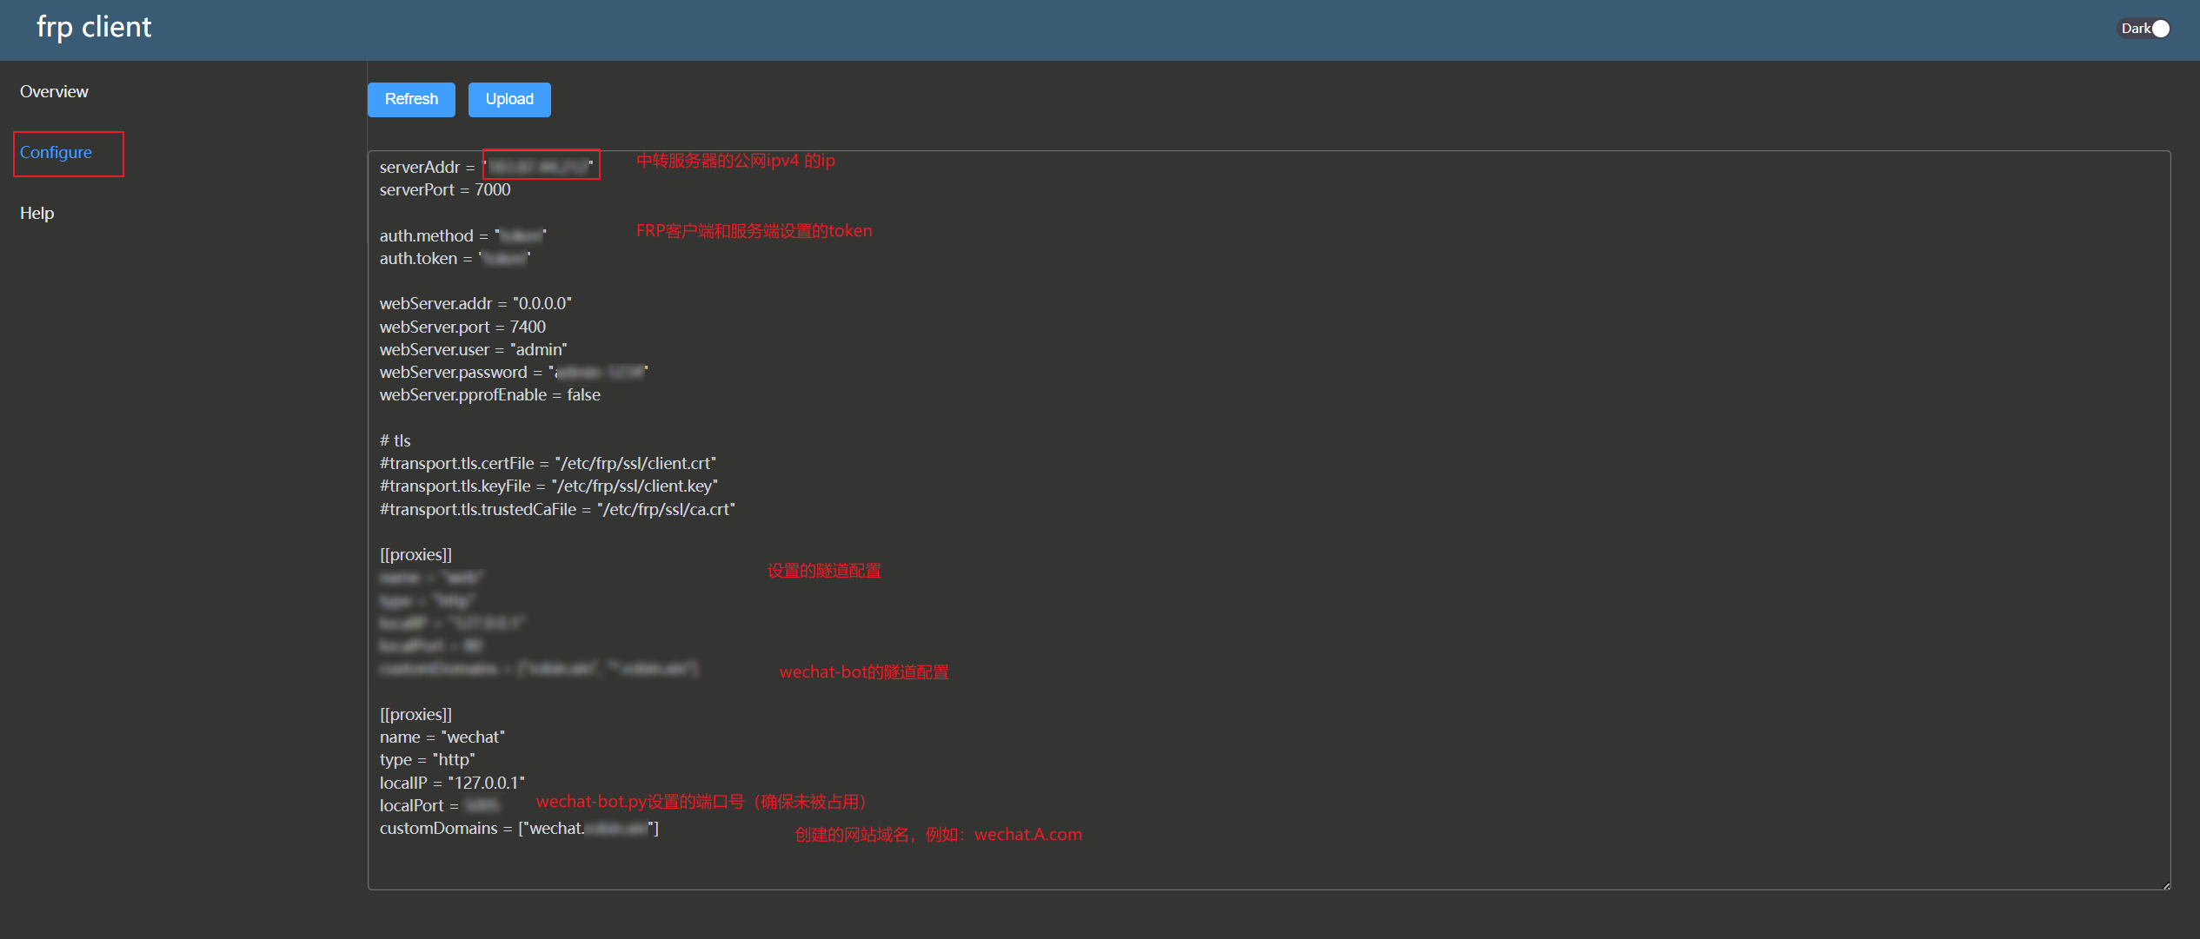This screenshot has height=939, width=2200.
Task: Click the blurred serverAddr IP value
Action: pos(539,166)
